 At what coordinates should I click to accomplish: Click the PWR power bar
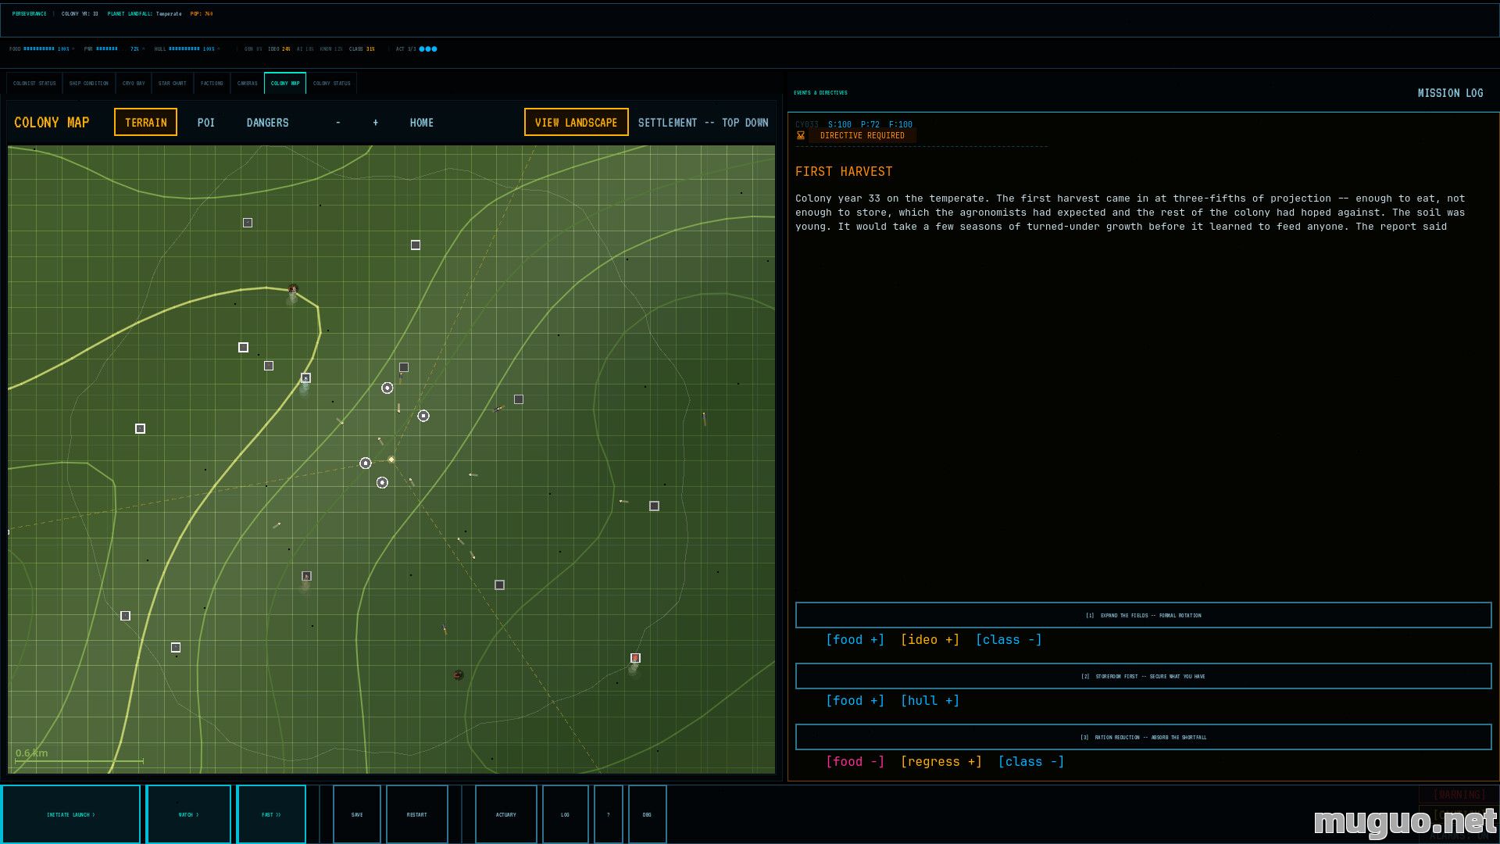click(x=107, y=48)
